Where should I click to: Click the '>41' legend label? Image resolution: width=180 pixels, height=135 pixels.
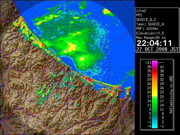(148, 63)
